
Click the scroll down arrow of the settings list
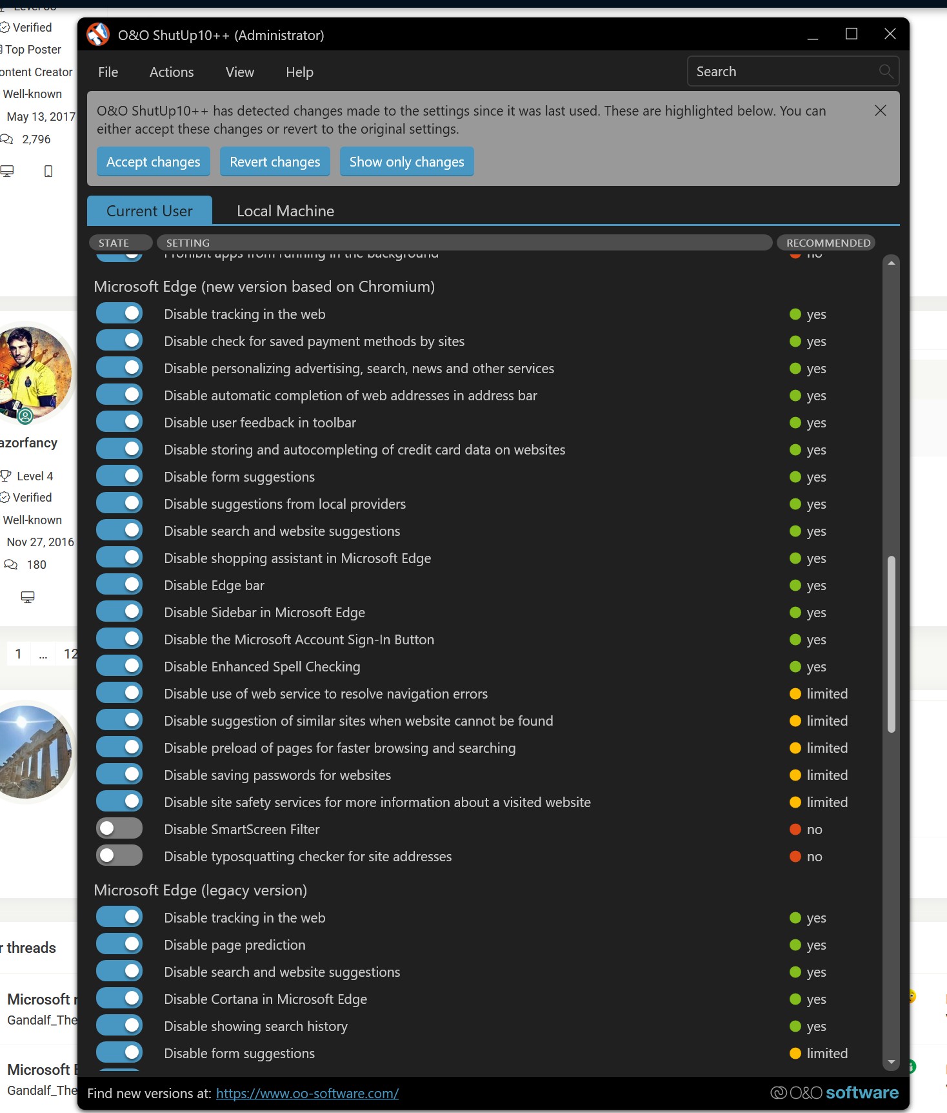coord(892,1062)
